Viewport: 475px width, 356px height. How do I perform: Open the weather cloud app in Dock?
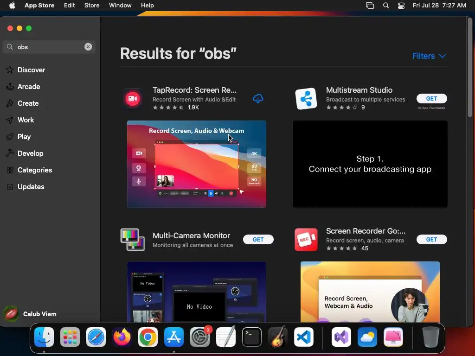(x=367, y=337)
